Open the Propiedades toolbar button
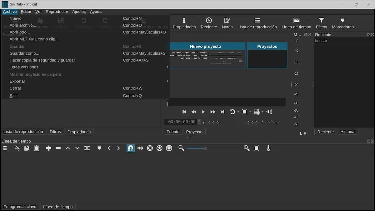The width and height of the screenshot is (375, 211). click(x=184, y=23)
